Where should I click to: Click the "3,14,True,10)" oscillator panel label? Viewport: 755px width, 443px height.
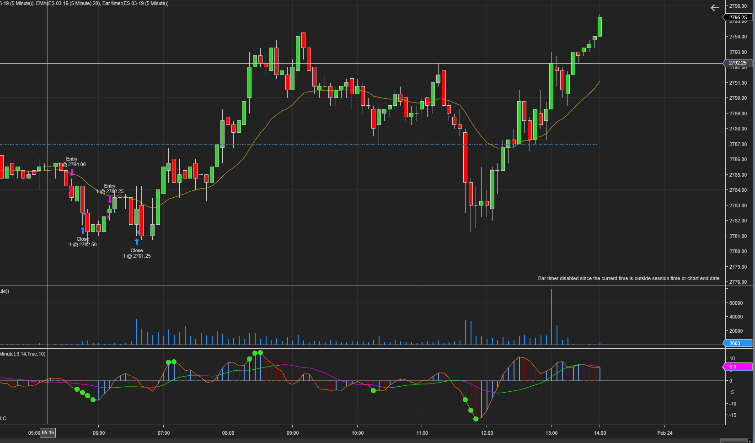[31, 354]
